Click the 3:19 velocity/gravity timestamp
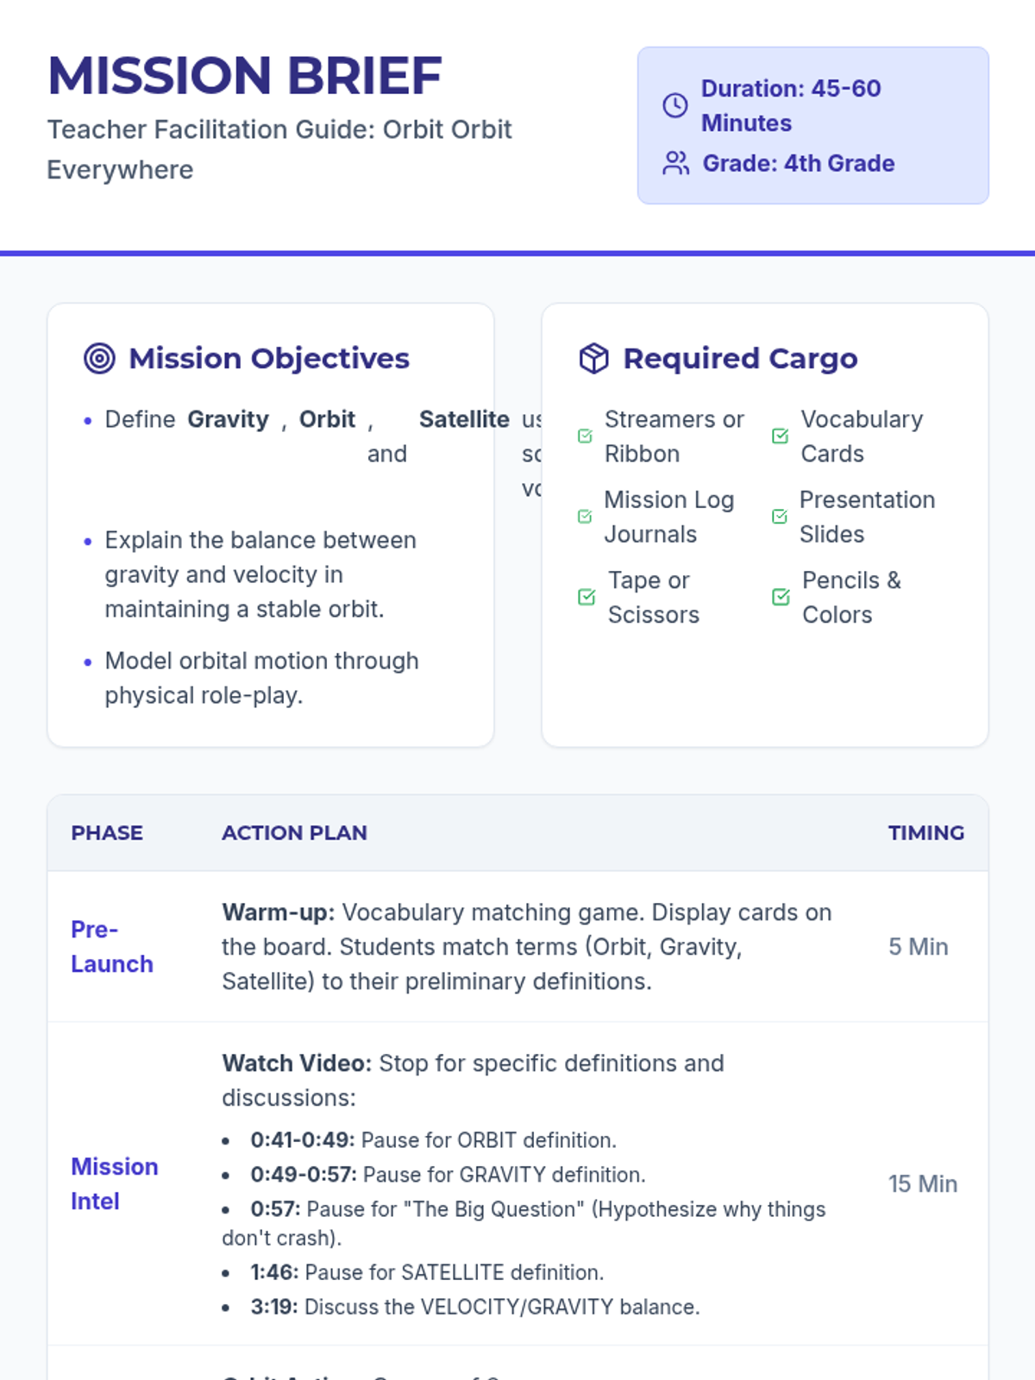Image resolution: width=1035 pixels, height=1380 pixels. [x=274, y=1307]
